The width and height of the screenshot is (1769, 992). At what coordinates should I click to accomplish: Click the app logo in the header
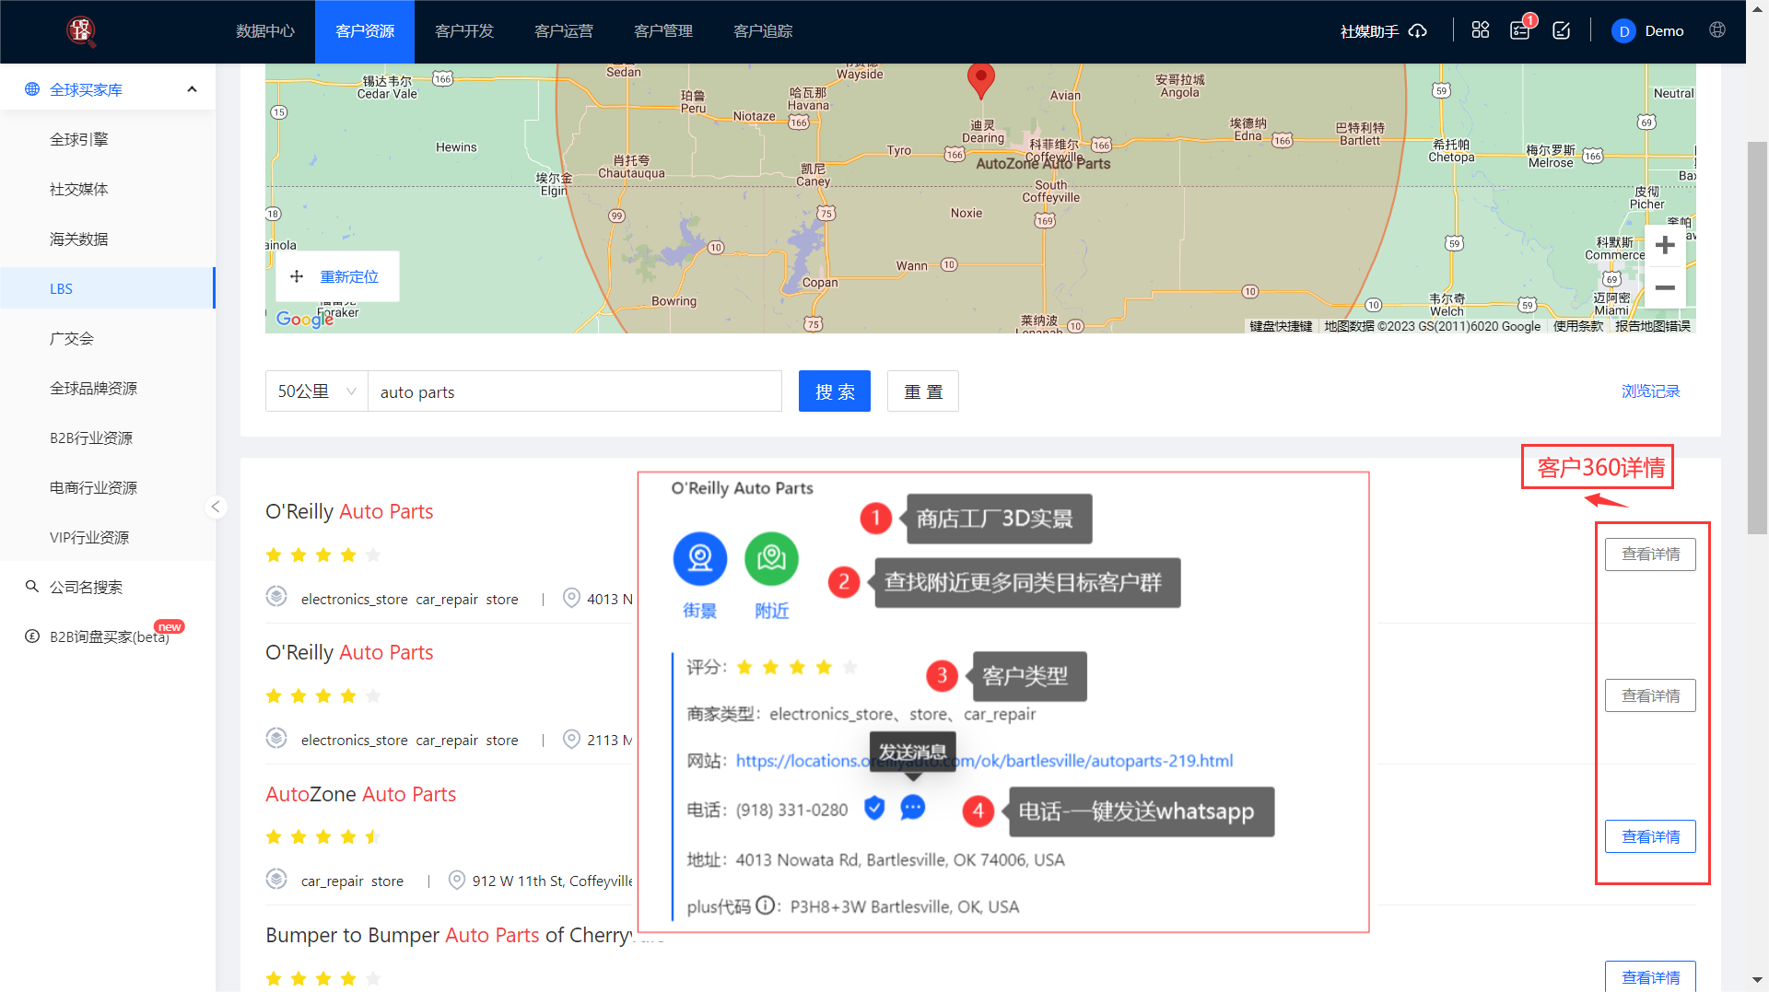pos(81,30)
